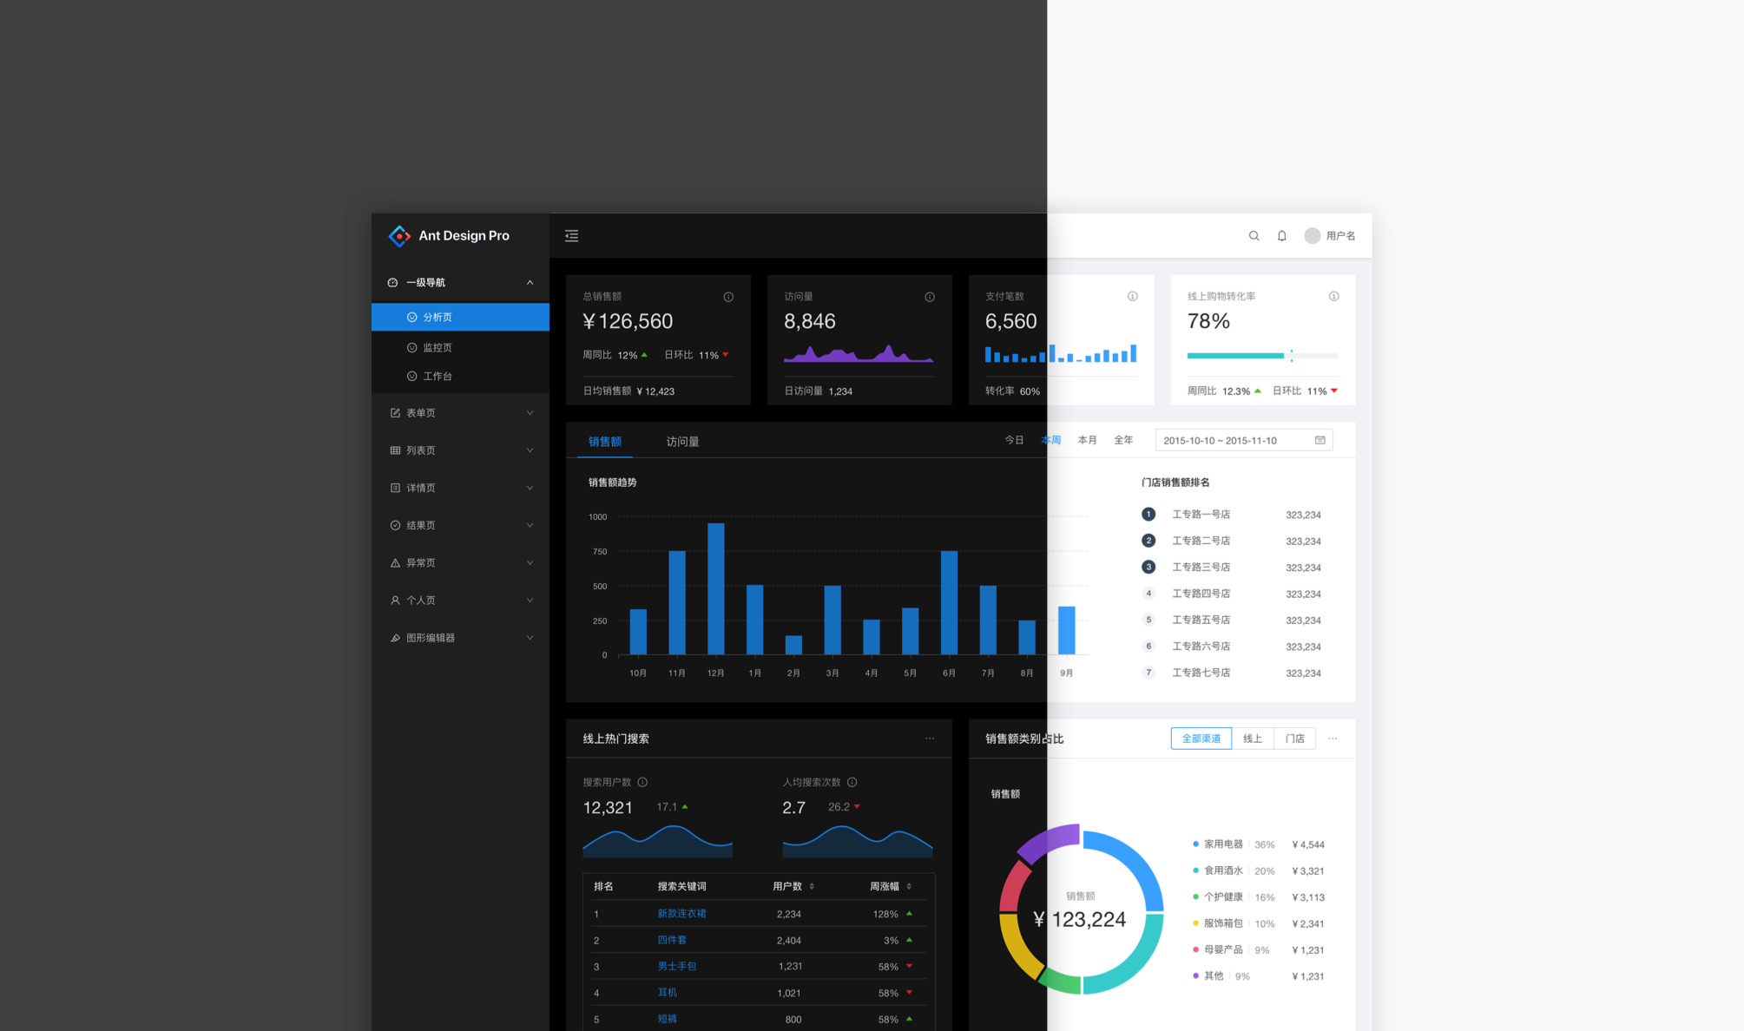The height and width of the screenshot is (1031, 1744).
Task: Open 监控页 in the sidebar
Action: tap(438, 347)
